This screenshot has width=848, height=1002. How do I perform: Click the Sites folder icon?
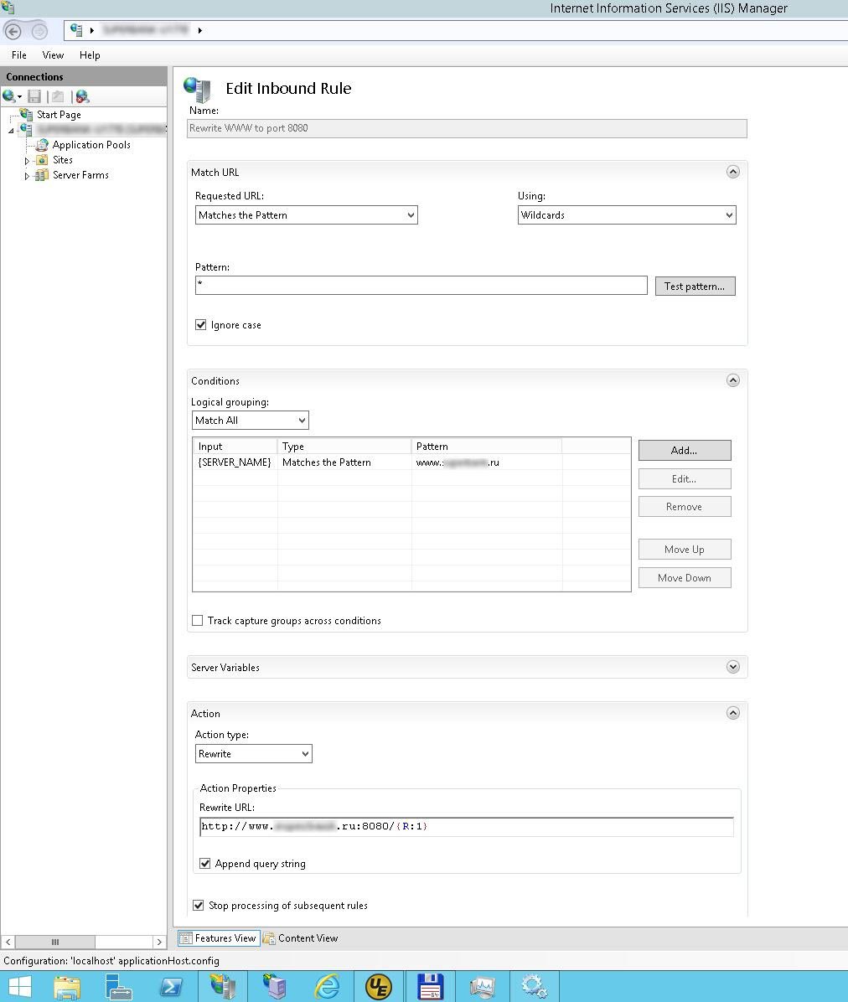(x=42, y=160)
